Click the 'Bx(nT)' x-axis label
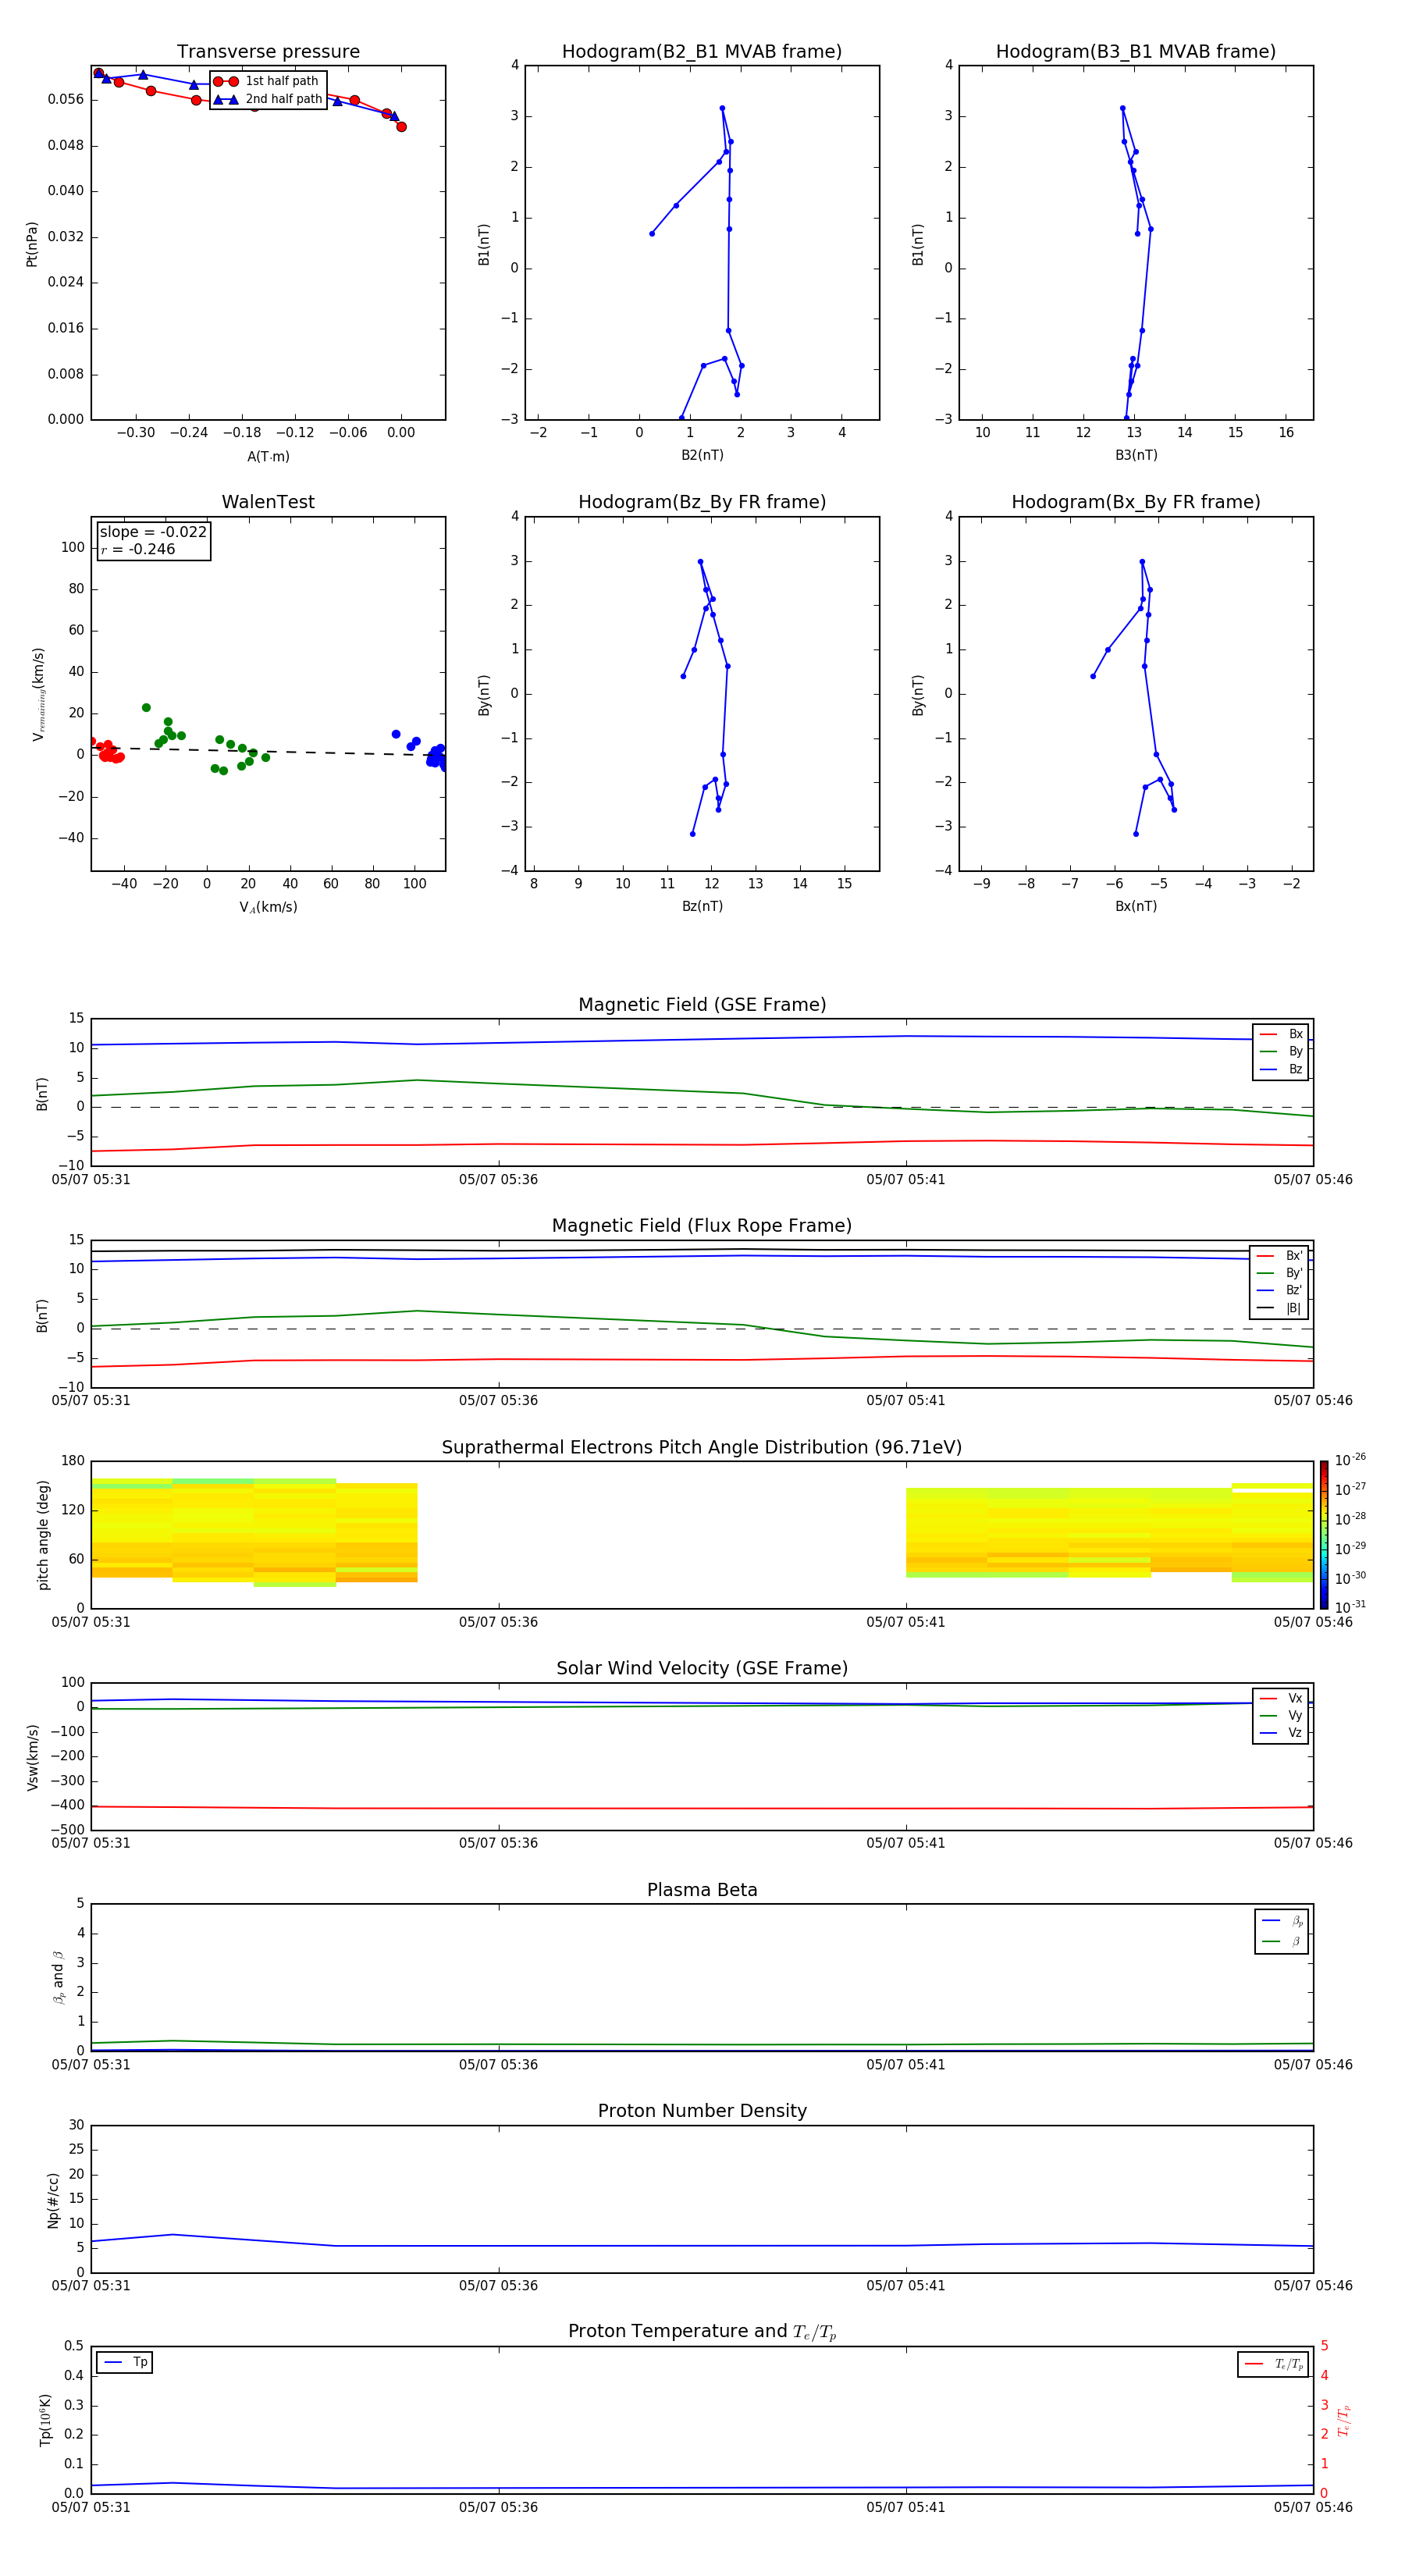 (1136, 907)
